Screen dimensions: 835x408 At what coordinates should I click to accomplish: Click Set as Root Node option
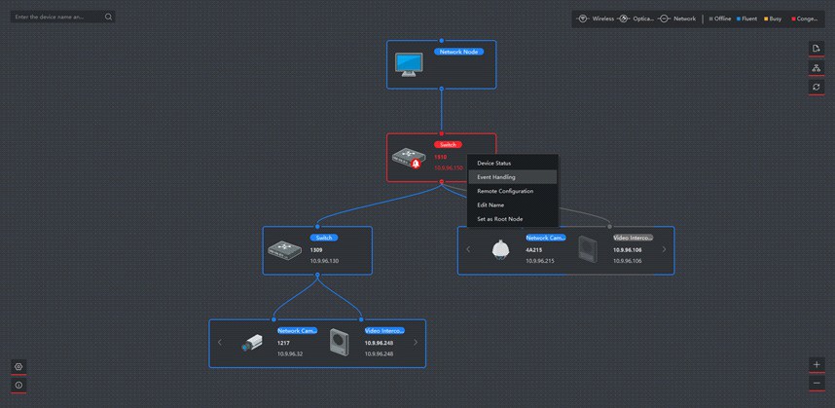[499, 219]
